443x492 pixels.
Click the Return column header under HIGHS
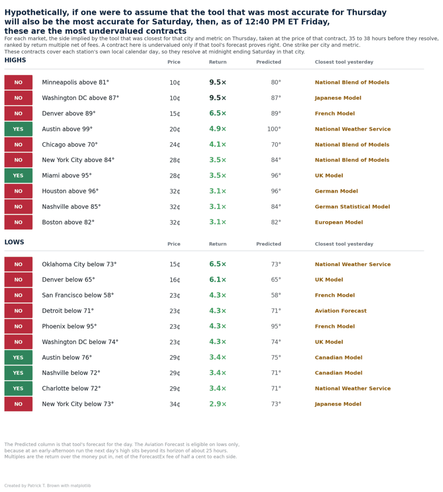218,62
